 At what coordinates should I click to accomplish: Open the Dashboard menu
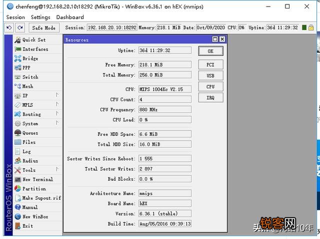point(70,17)
